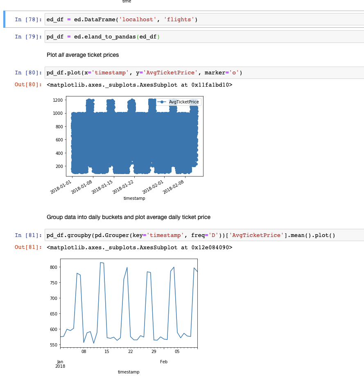Click code cell In [81] groupby input
This screenshot has height=380, width=364.
click(x=204, y=235)
